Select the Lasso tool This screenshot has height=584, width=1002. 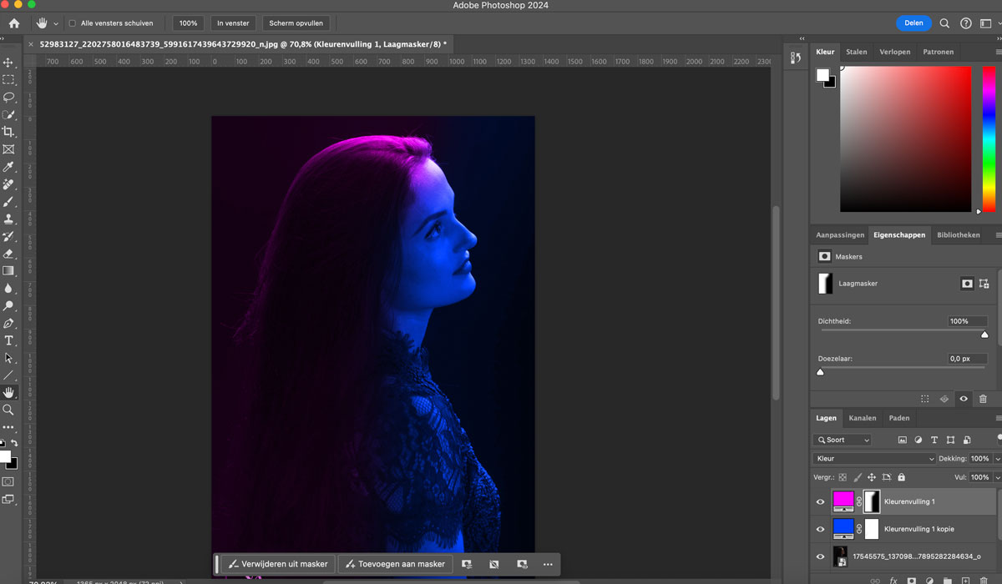(x=8, y=98)
